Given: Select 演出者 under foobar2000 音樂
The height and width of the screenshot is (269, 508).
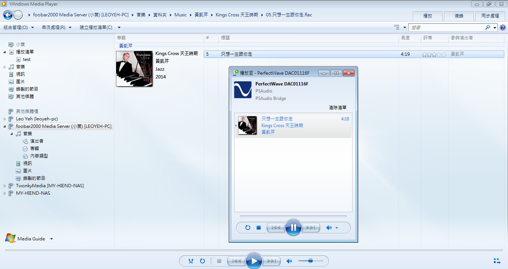Looking at the screenshot, I should 36,141.
